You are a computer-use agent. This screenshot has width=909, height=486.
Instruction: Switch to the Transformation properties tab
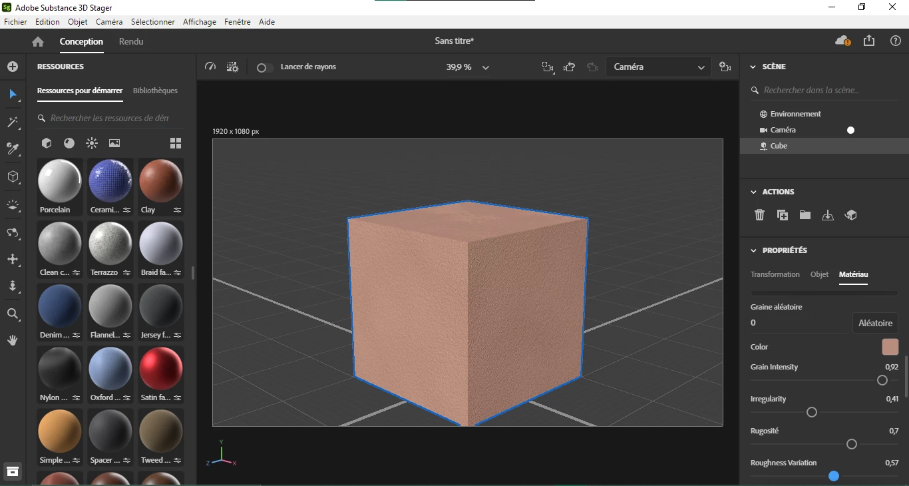click(x=775, y=274)
